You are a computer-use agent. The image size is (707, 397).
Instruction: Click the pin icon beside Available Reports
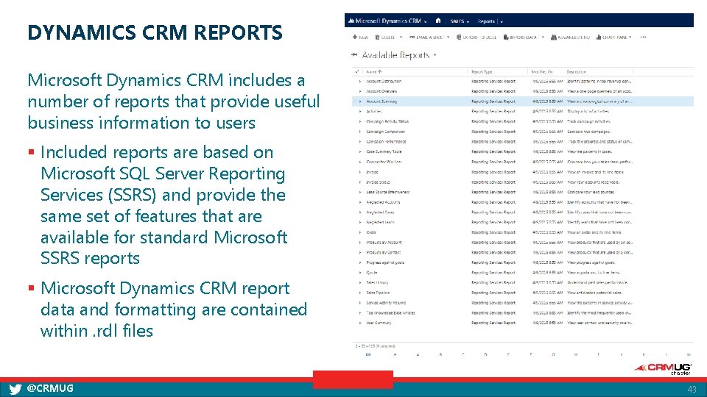pyautogui.click(x=354, y=55)
